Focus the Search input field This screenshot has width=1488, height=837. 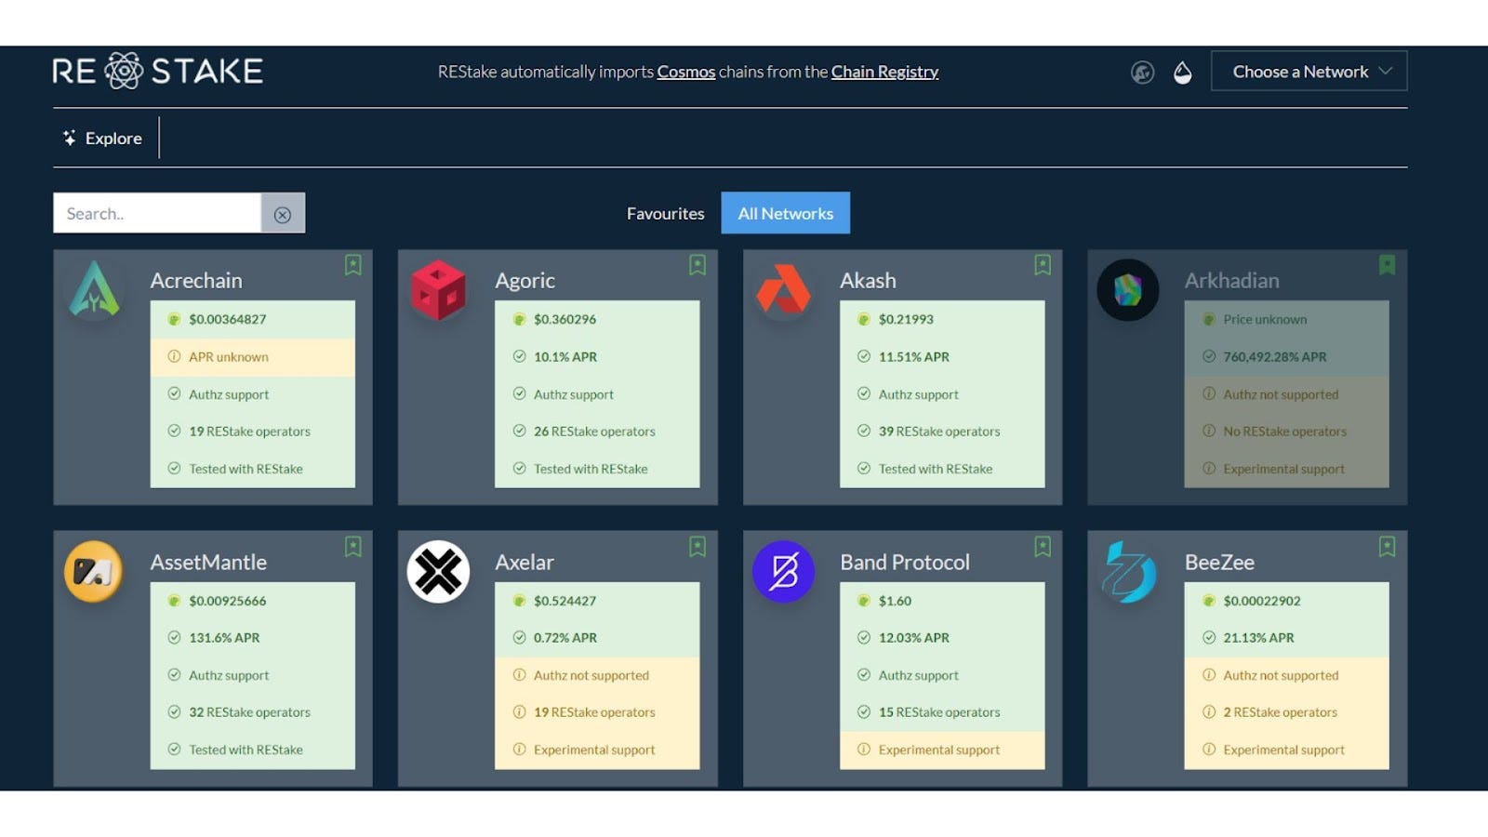pyautogui.click(x=157, y=214)
